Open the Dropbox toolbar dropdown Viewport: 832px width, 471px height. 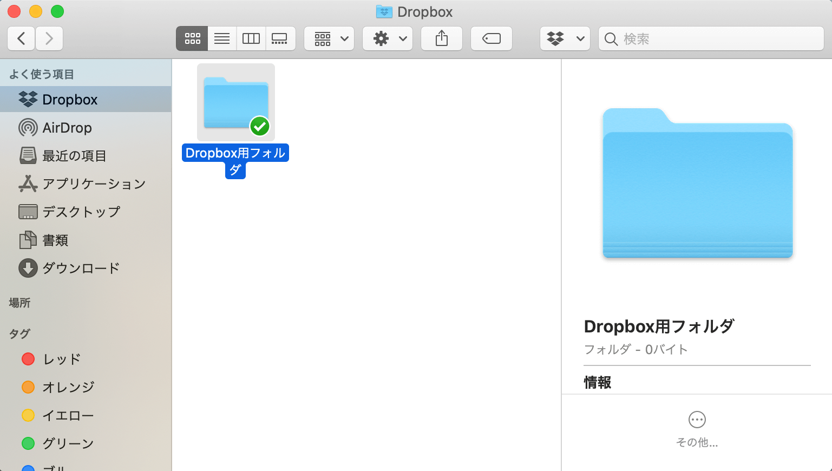pyautogui.click(x=565, y=38)
